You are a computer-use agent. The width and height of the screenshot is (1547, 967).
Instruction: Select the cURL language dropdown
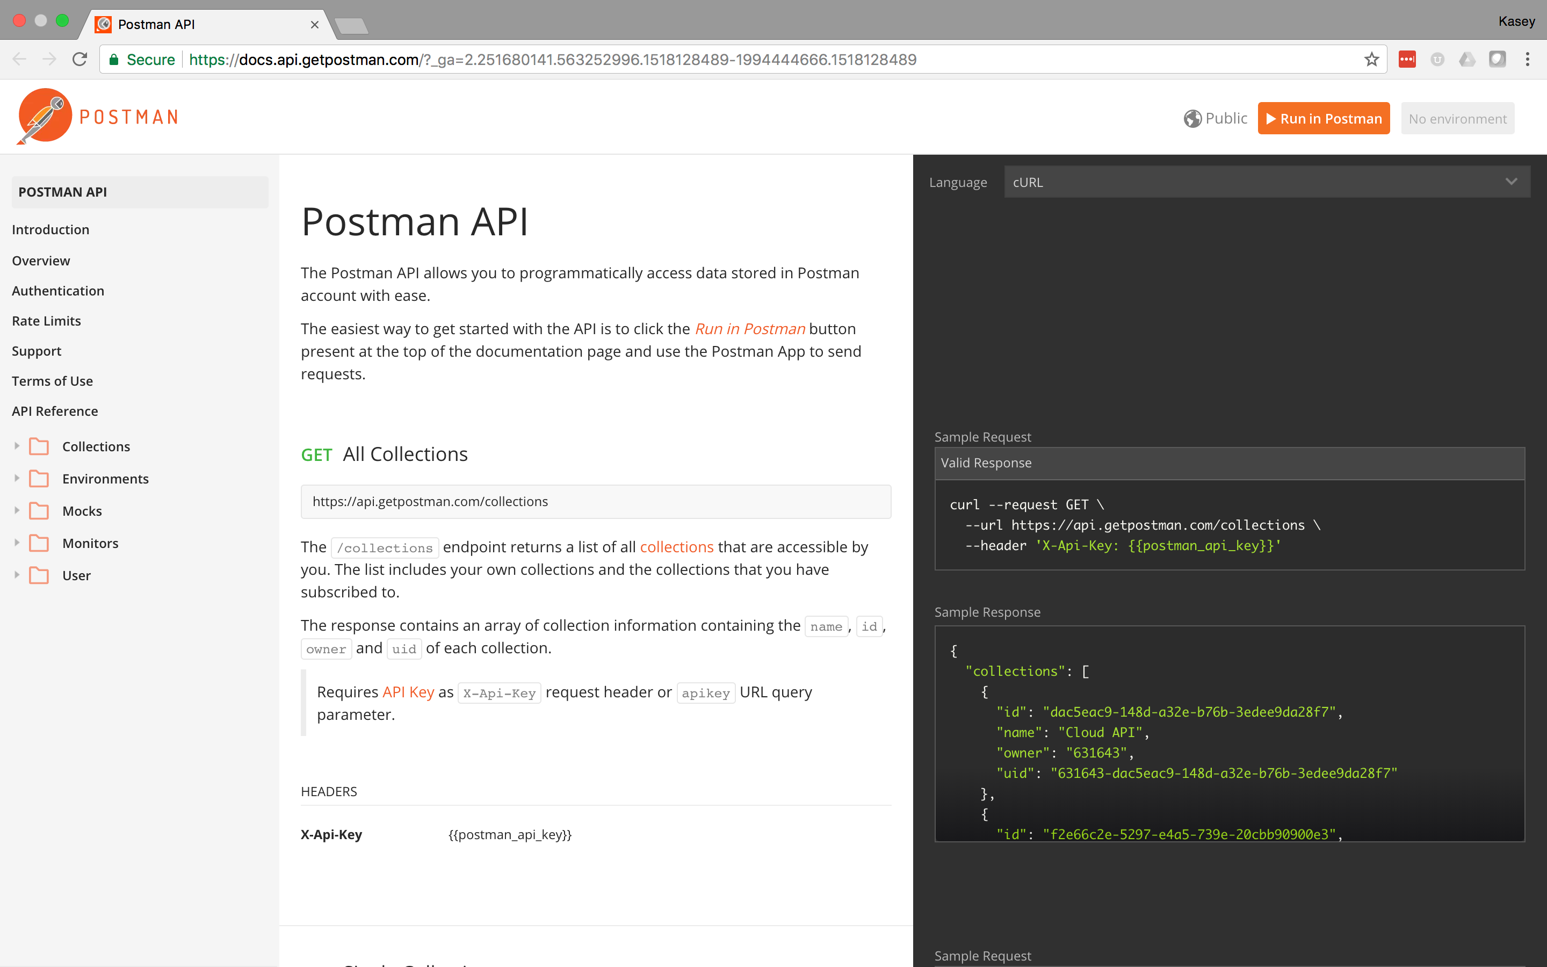click(x=1264, y=181)
